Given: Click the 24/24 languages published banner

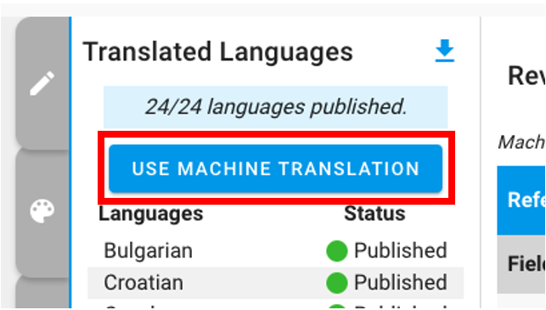Looking at the screenshot, I should (275, 107).
